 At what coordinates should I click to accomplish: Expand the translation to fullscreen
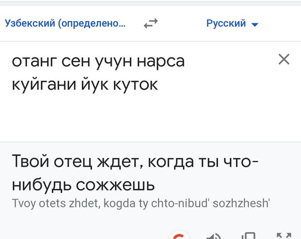click(283, 236)
